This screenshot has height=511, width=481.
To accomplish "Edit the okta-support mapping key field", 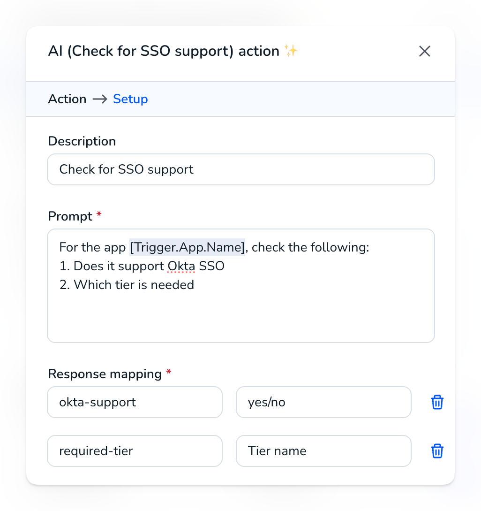I will pos(135,402).
